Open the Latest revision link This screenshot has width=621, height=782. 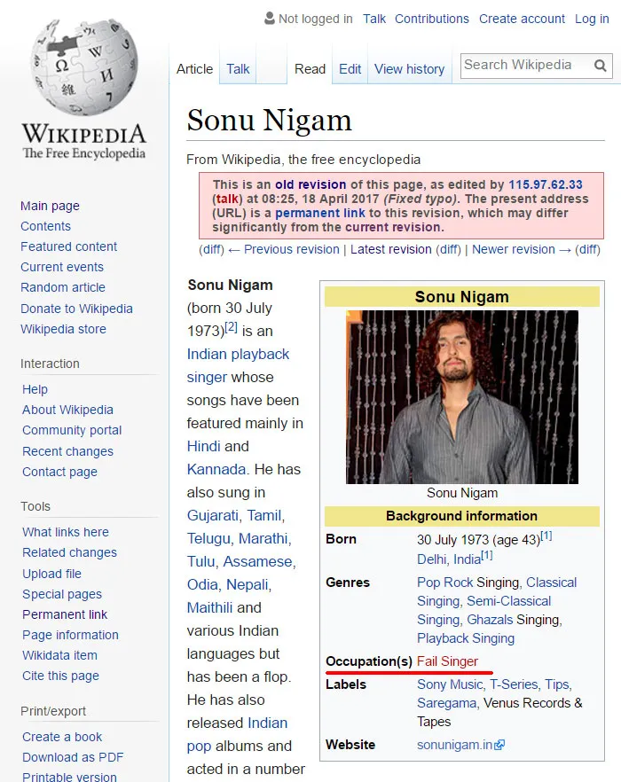pos(391,249)
